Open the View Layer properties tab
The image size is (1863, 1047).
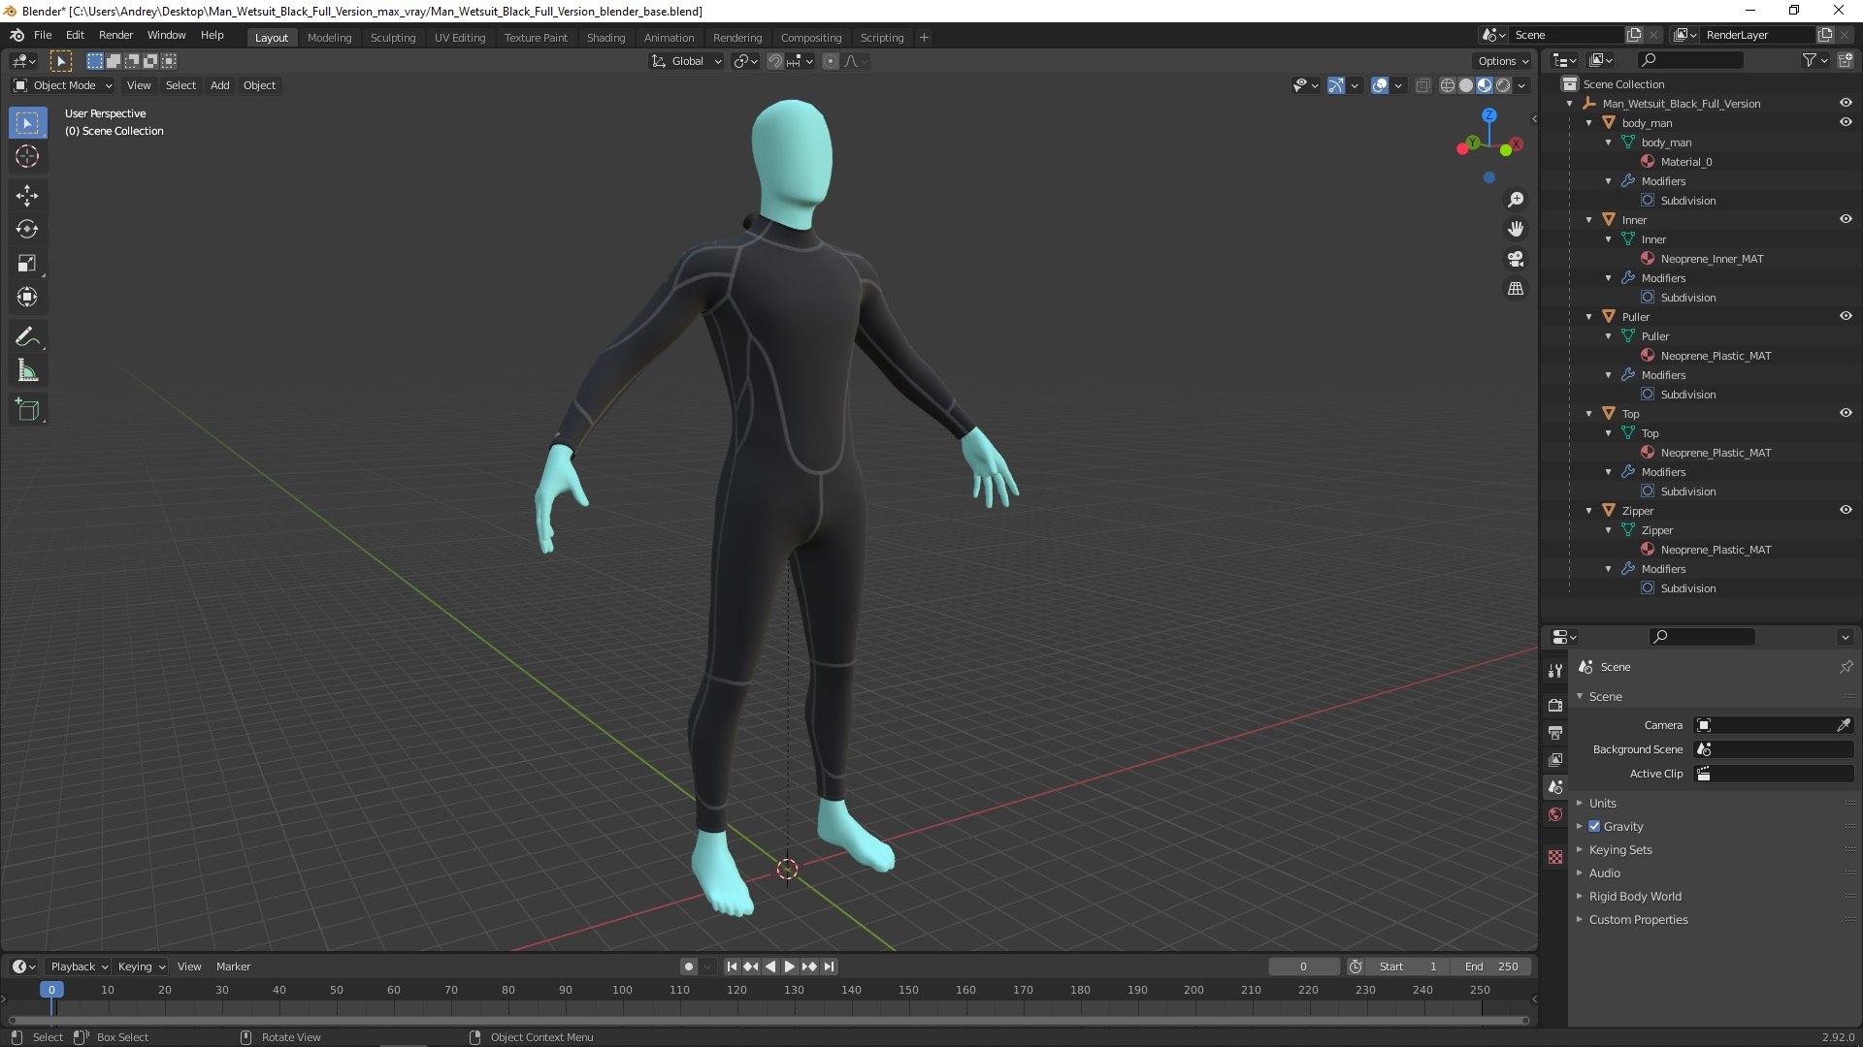pos(1555,760)
